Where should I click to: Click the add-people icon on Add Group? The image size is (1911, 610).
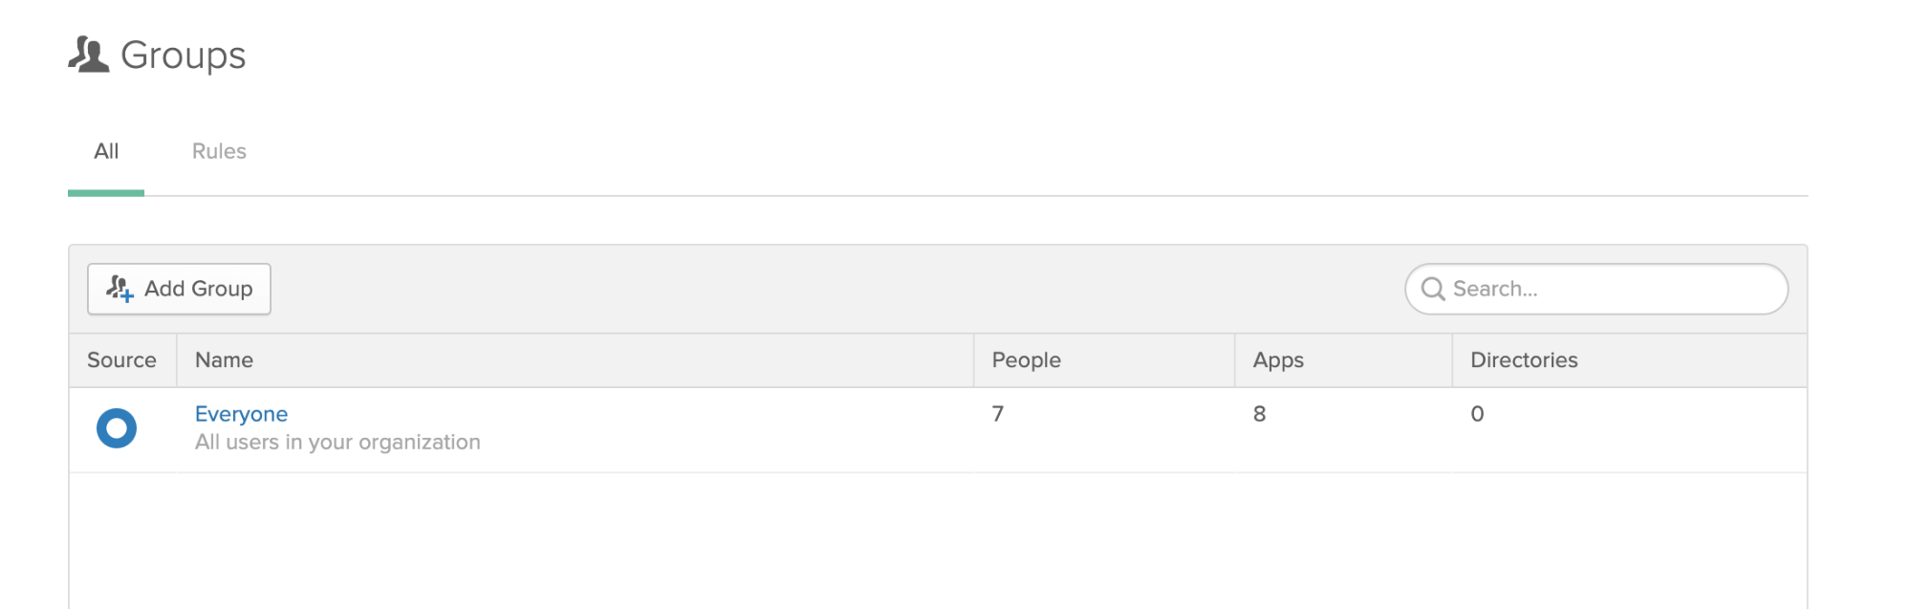[119, 289]
